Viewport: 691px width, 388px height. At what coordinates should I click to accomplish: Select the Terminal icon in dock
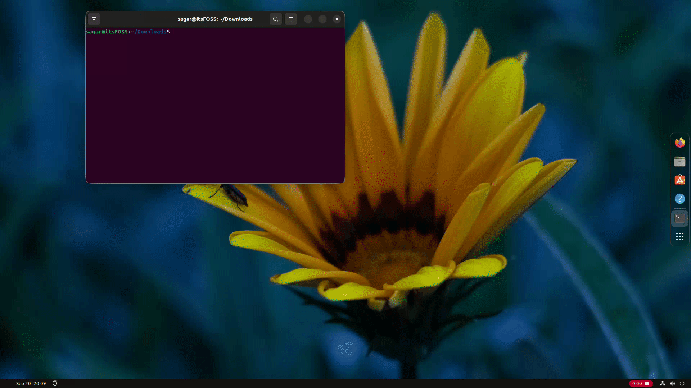(x=679, y=218)
